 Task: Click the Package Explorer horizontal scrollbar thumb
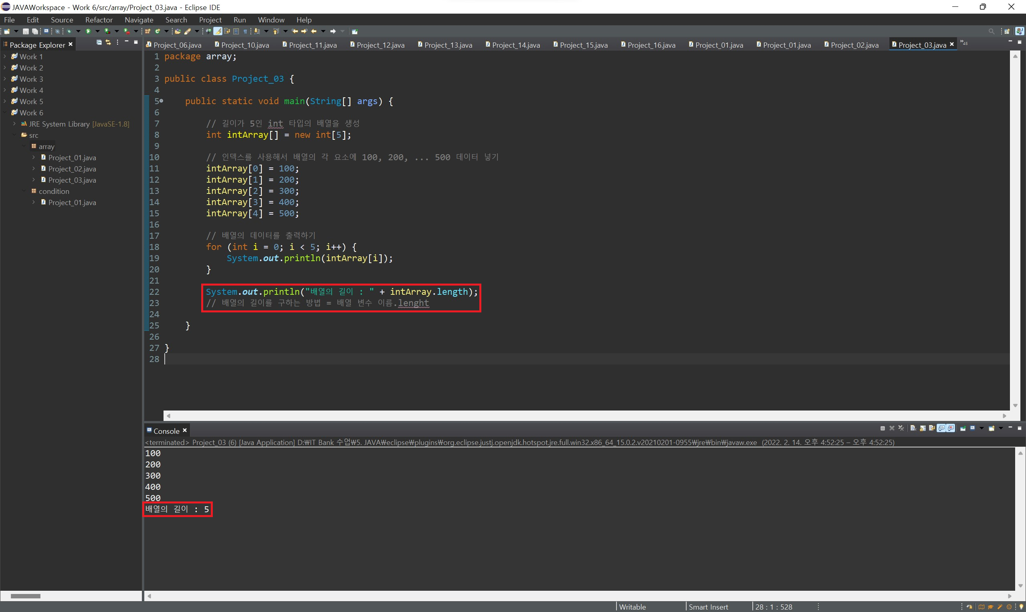pyautogui.click(x=25, y=596)
